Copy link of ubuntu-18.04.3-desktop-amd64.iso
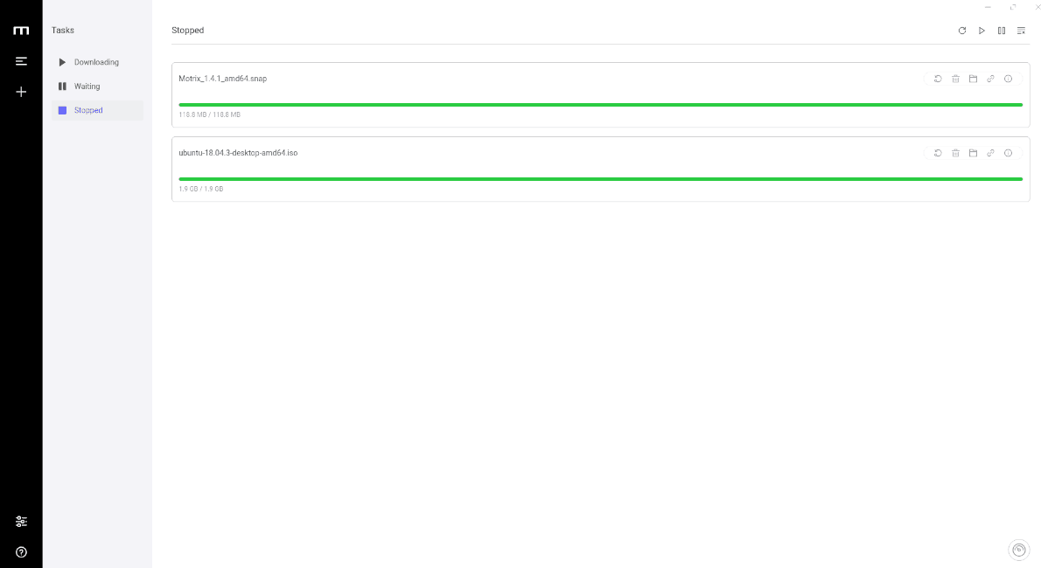The width and height of the screenshot is (1041, 568). pos(990,153)
